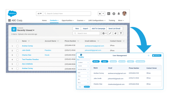Viewport: 175px width, 104px height.
Task: Switch to the Training tab
Action: tap(112, 21)
